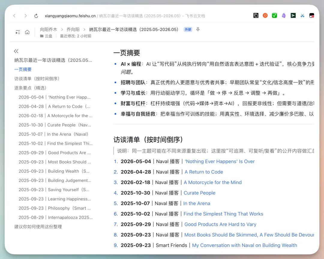
Task: Click the 外部 badge next to title
Action: (188, 30)
